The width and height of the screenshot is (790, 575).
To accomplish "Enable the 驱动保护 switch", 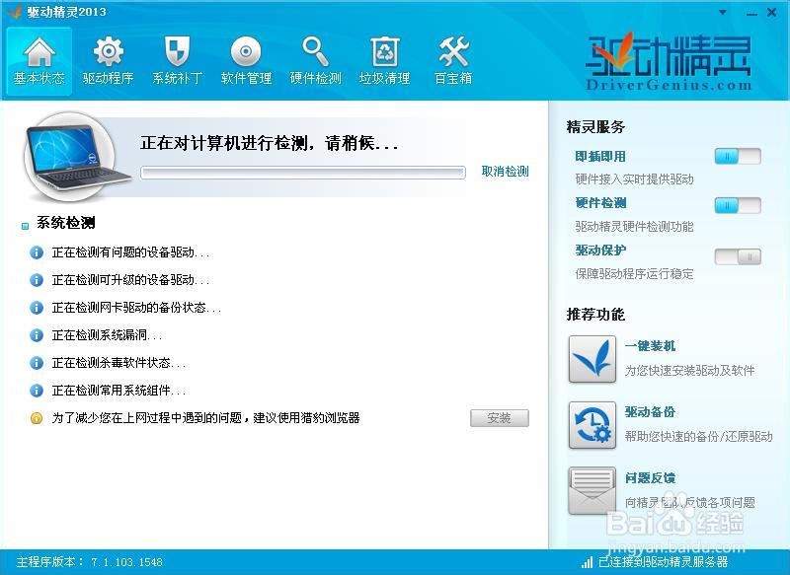I will point(738,254).
